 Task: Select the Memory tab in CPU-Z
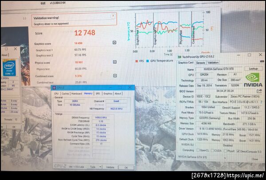click(x=88, y=93)
